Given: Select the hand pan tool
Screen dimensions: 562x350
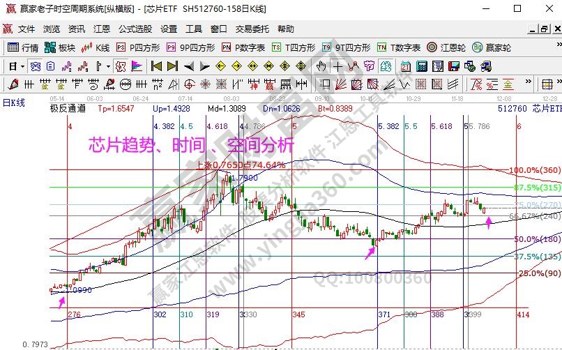Looking at the screenshot, I should (321, 66).
